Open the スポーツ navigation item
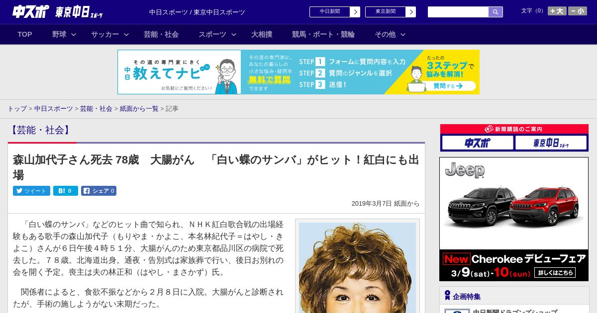The height and width of the screenshot is (313, 597). [x=212, y=34]
